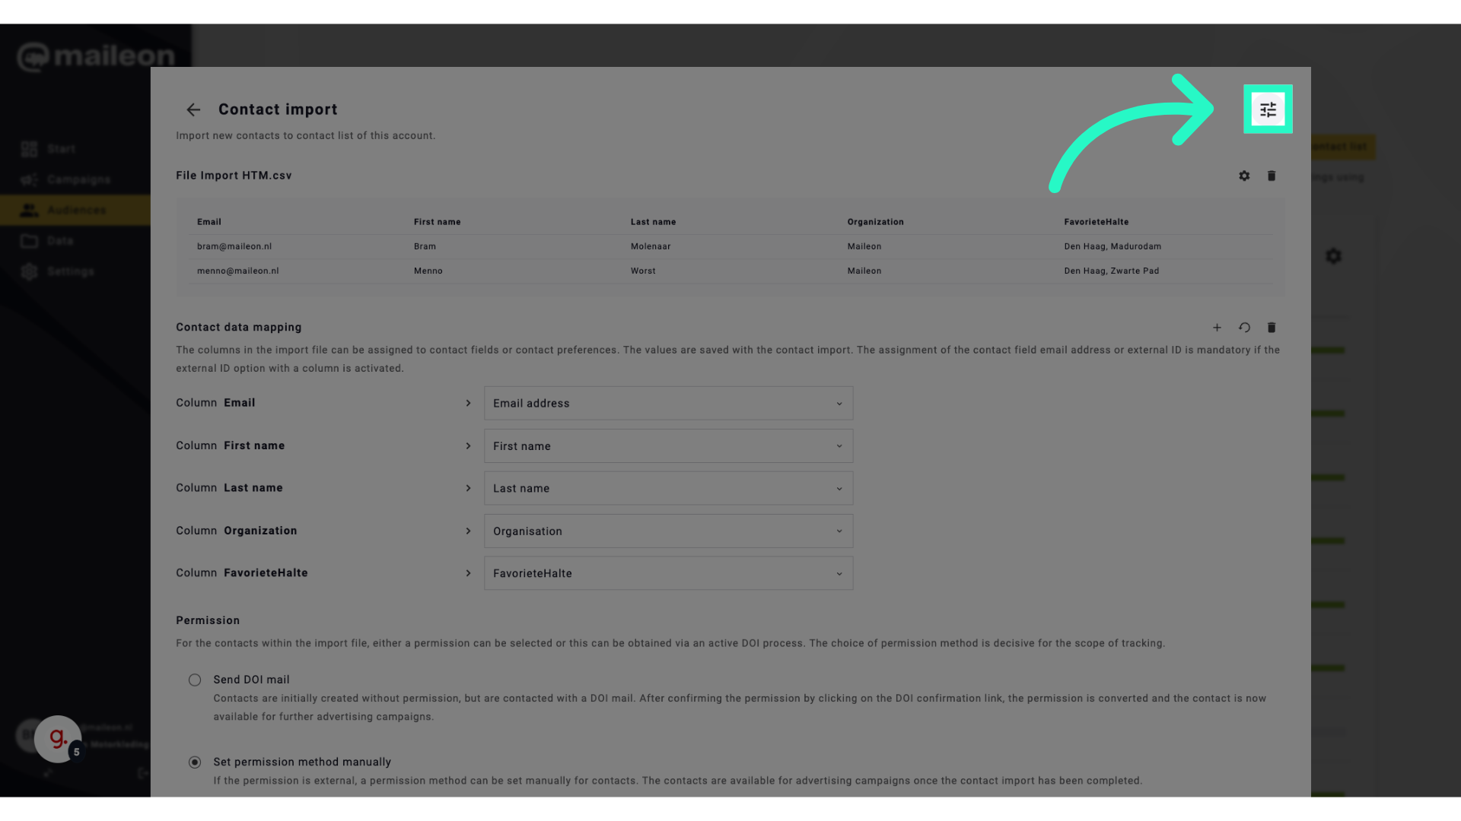Click the Den Haag, Madurodam cell
This screenshot has width=1461, height=821.
1112,246
